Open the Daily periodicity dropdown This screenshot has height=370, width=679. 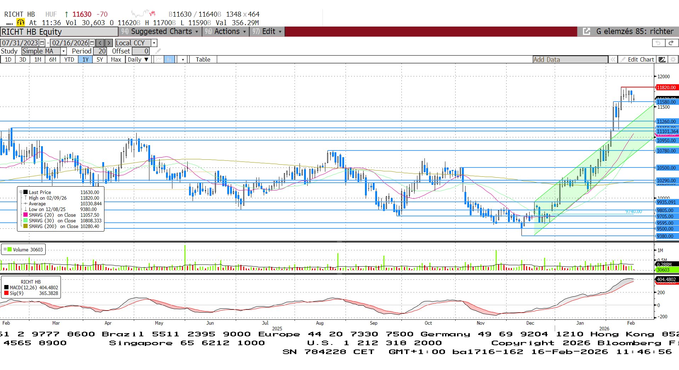point(138,59)
